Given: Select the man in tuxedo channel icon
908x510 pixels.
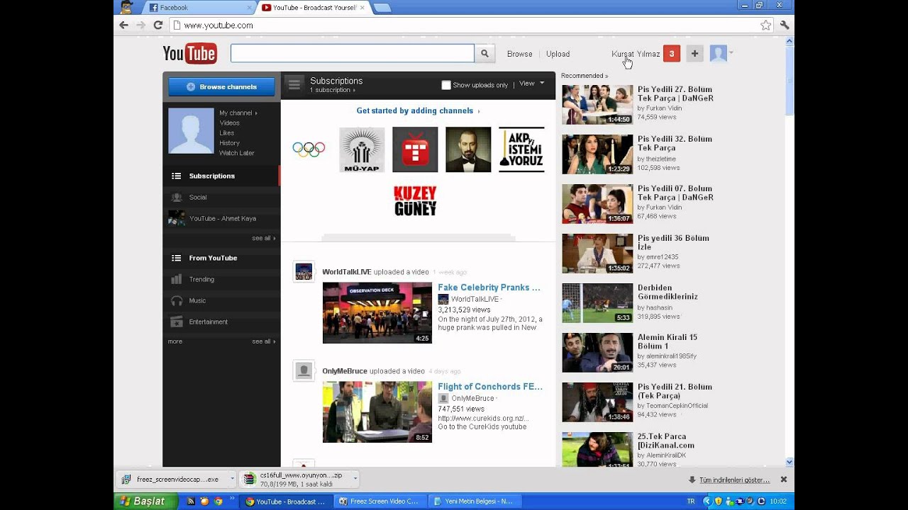Looking at the screenshot, I should point(468,149).
